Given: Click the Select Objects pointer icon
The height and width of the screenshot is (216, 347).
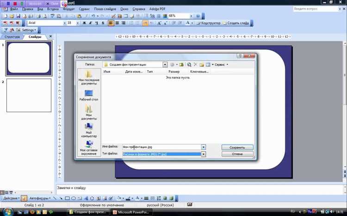Looking at the screenshot, I should [x=24, y=198].
